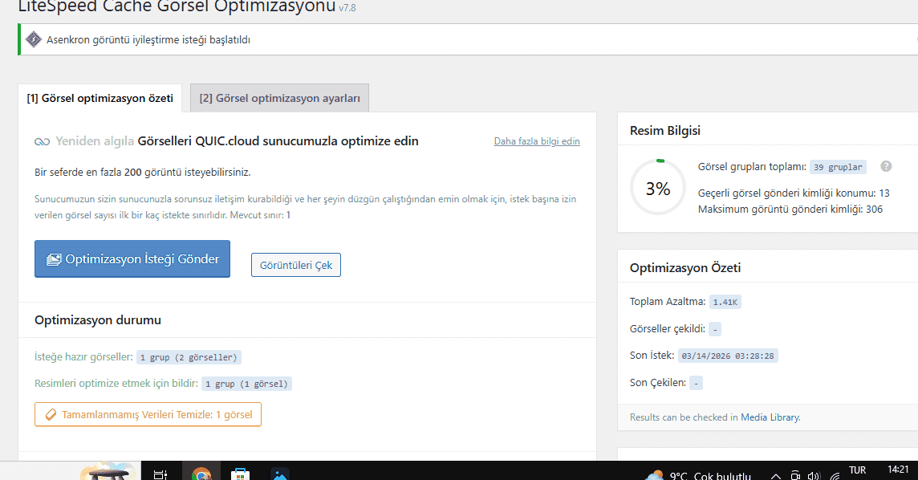Open the Media Library link

[770, 417]
